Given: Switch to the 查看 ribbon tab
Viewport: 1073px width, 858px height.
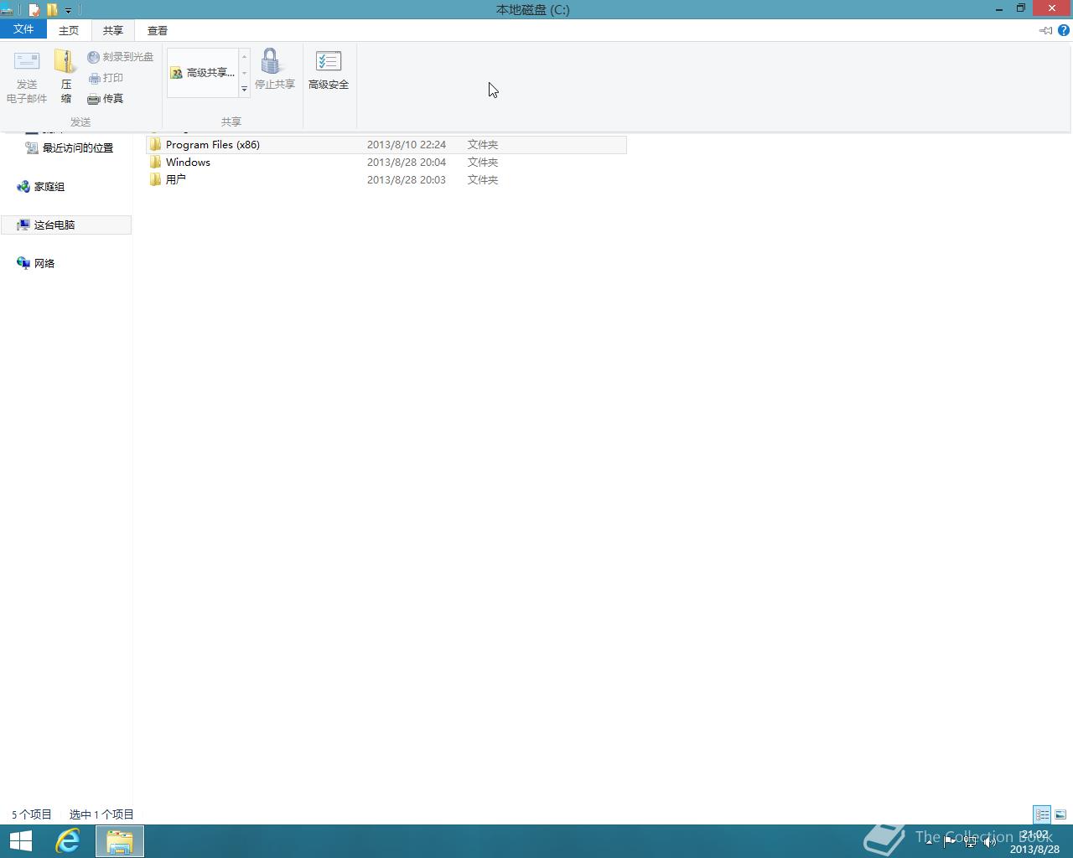Looking at the screenshot, I should pyautogui.click(x=158, y=30).
